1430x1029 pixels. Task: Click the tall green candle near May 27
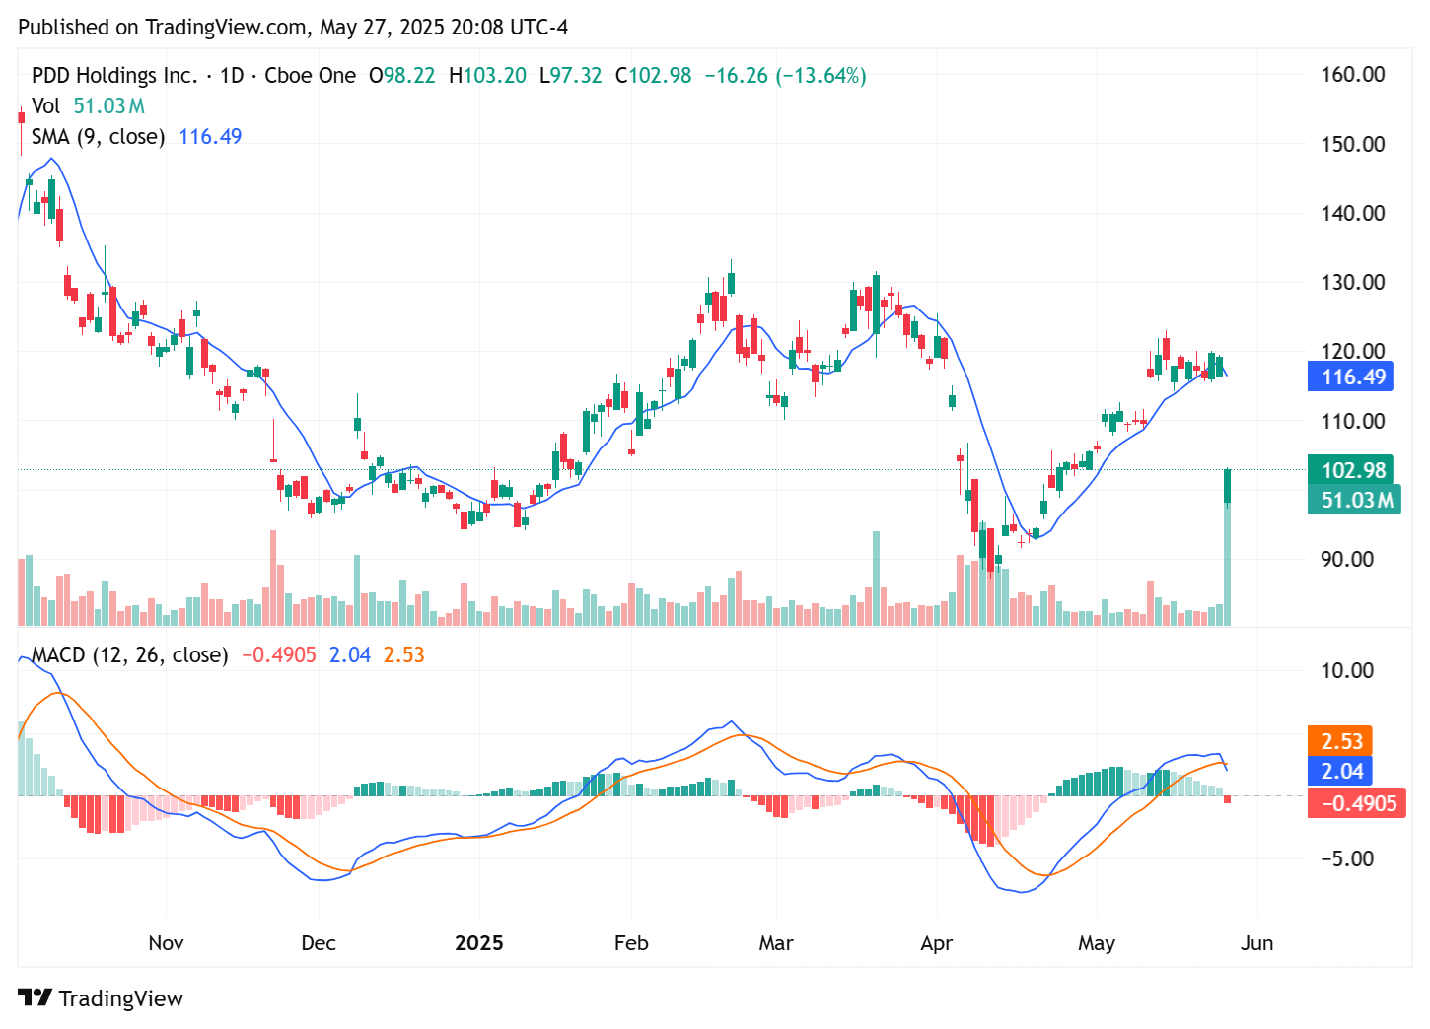coord(1228,488)
